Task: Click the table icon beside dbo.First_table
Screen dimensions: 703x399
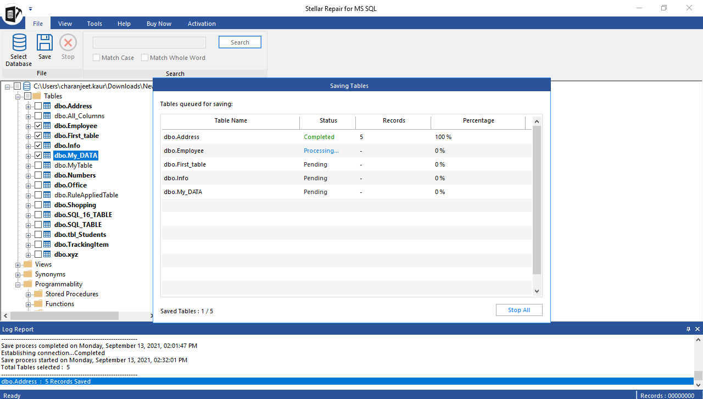Action: [x=47, y=136]
